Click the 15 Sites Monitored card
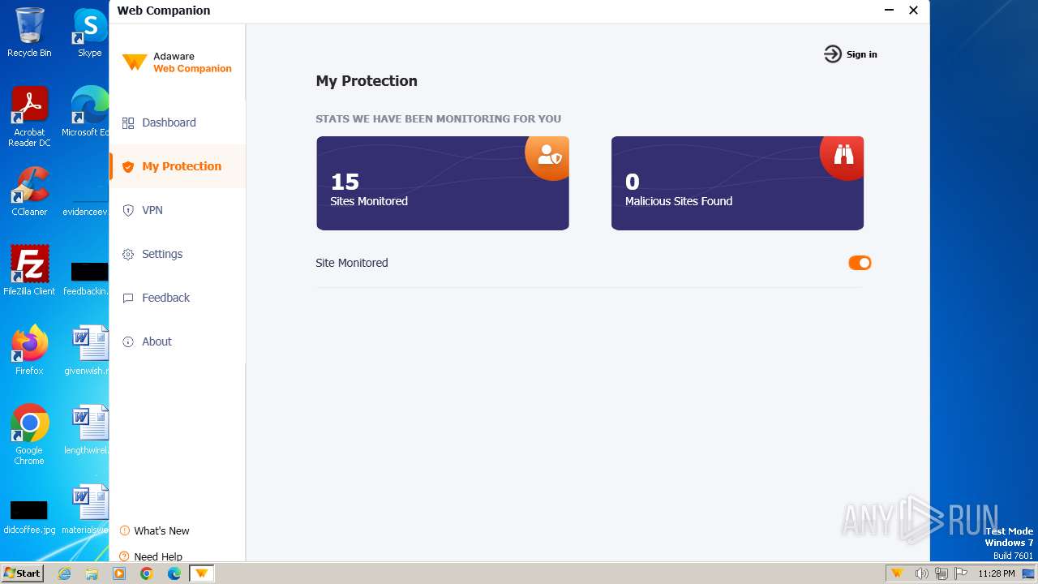This screenshot has width=1038, height=584. click(x=443, y=183)
